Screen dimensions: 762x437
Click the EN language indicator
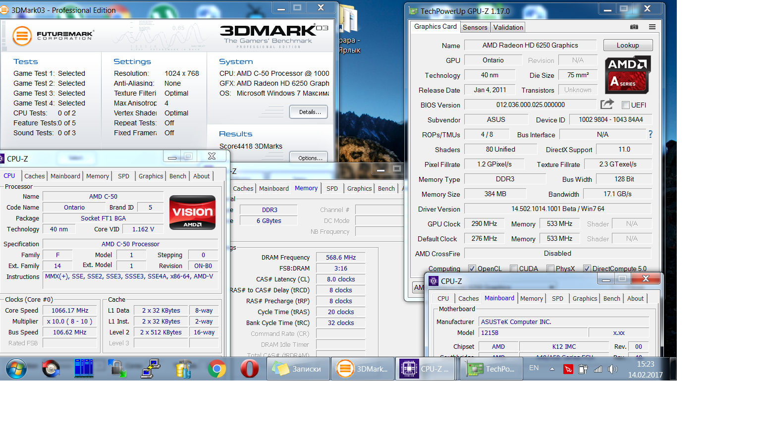tap(534, 368)
